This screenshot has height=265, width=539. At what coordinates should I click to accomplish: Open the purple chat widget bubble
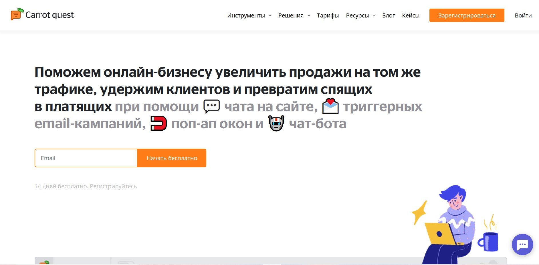tap(522, 244)
